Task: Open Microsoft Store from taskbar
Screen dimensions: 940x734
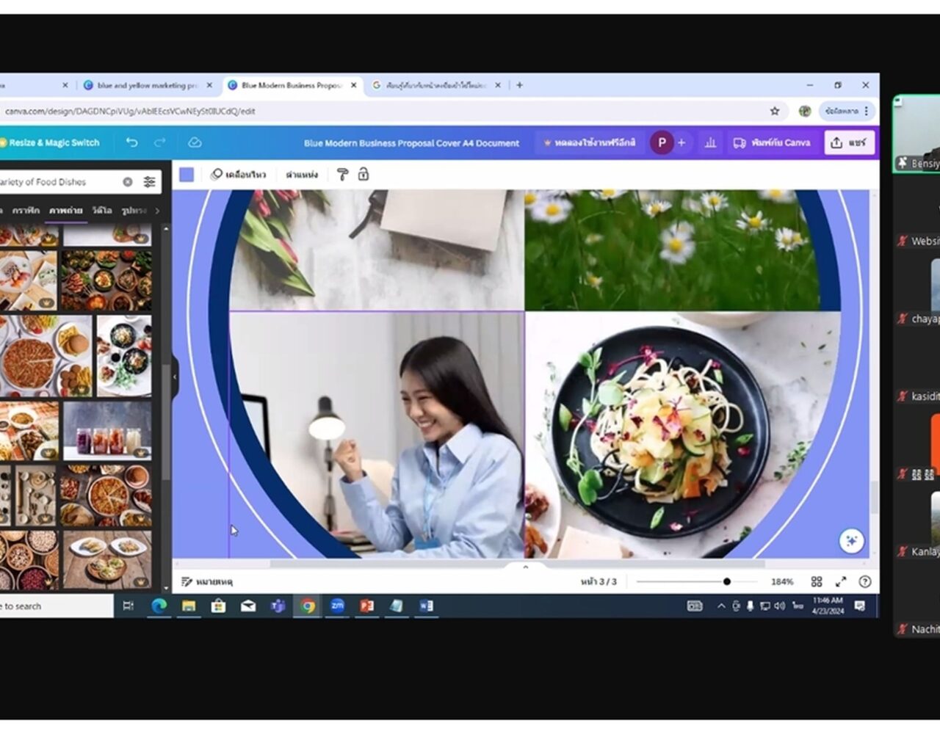Action: pos(218,606)
